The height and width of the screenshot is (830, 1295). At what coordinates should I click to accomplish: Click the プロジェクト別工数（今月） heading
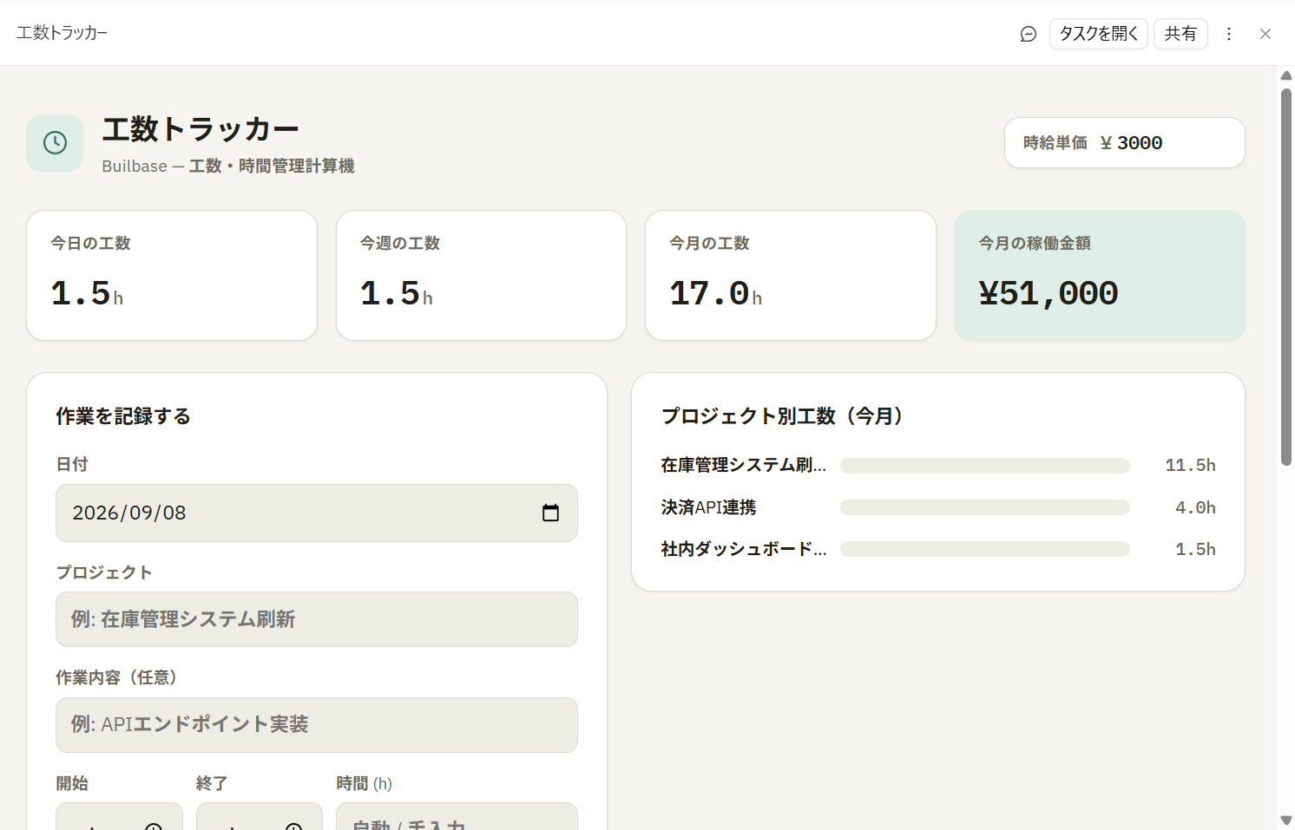click(x=786, y=416)
